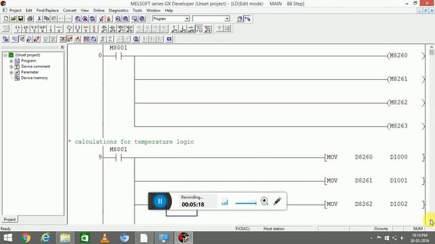
Task: Click the Unset project root icon
Action: tap(11, 55)
